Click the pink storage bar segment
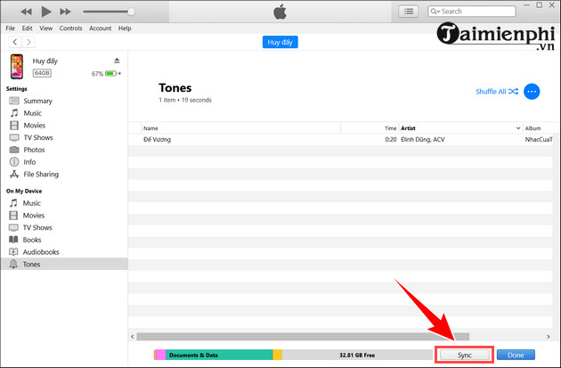 click(x=161, y=356)
